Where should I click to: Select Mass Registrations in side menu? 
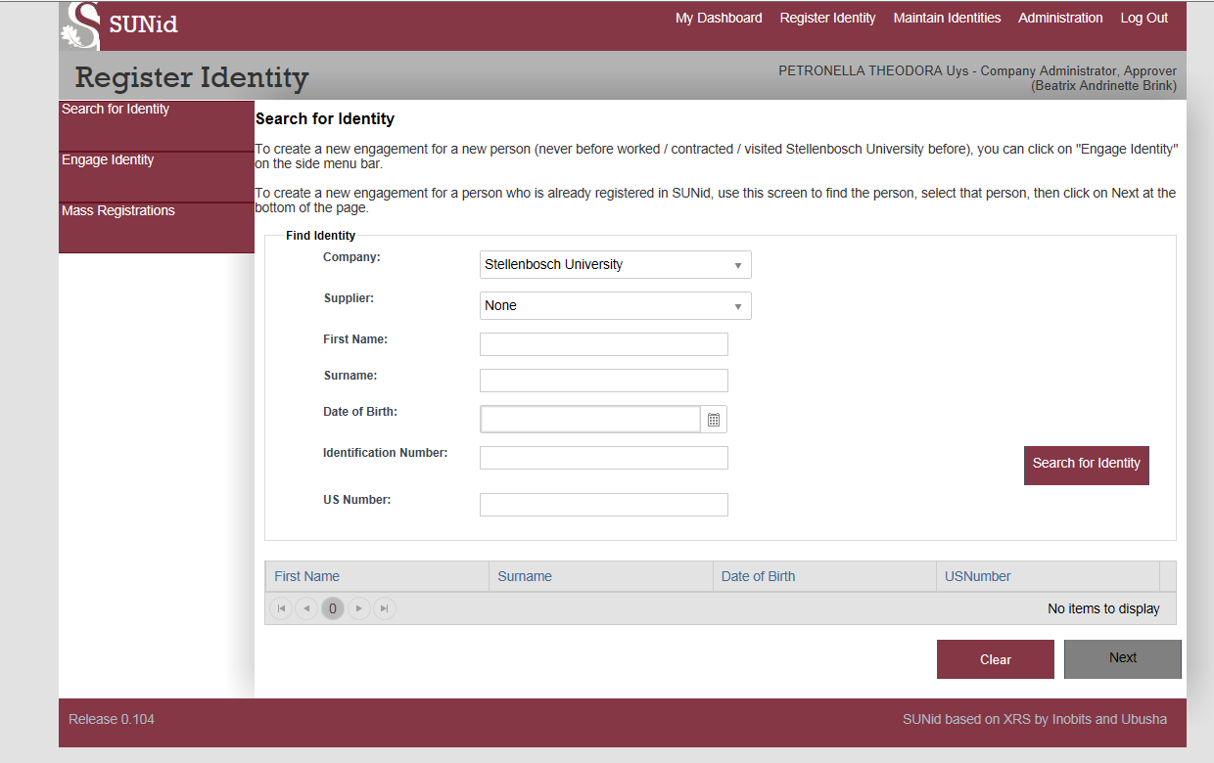point(157,228)
